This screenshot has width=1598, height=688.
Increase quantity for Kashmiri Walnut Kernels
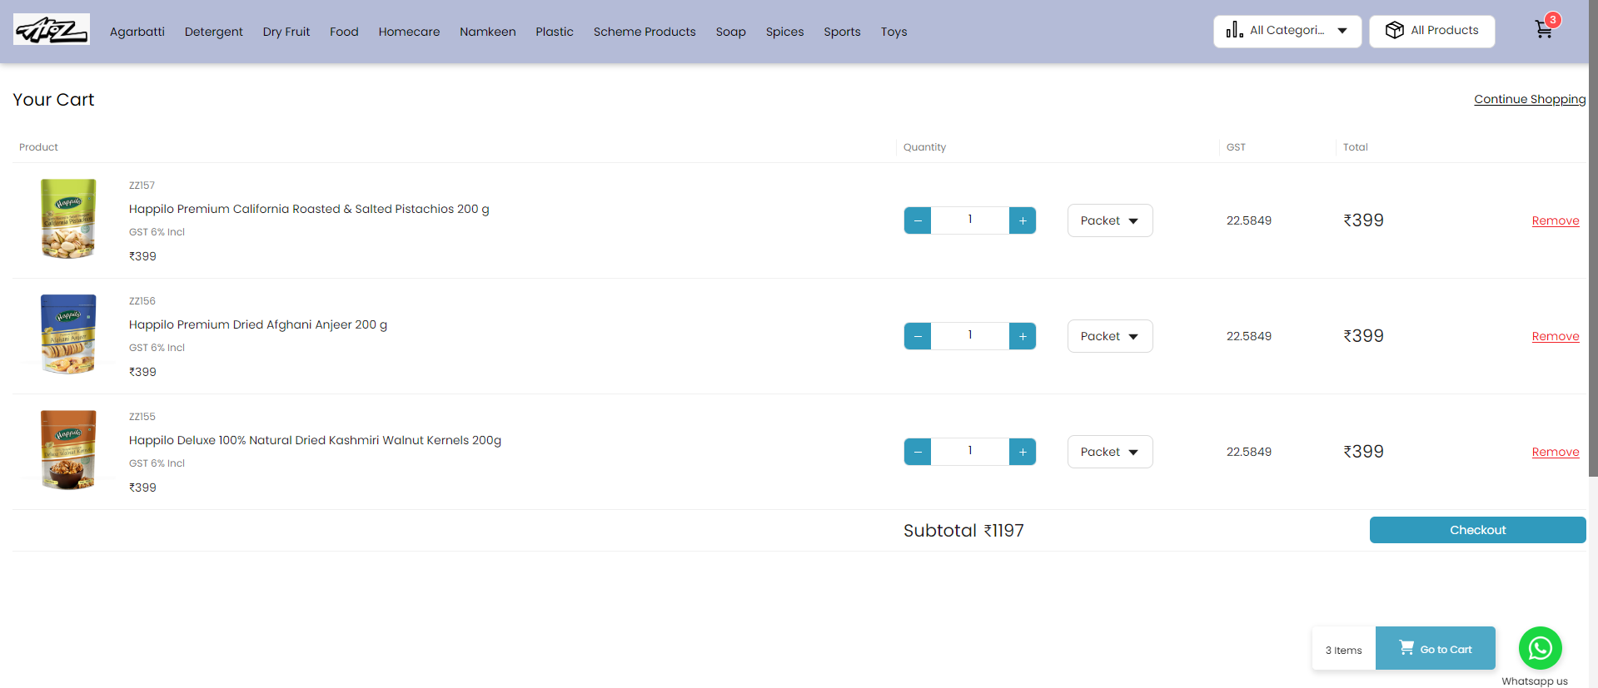[1023, 452]
